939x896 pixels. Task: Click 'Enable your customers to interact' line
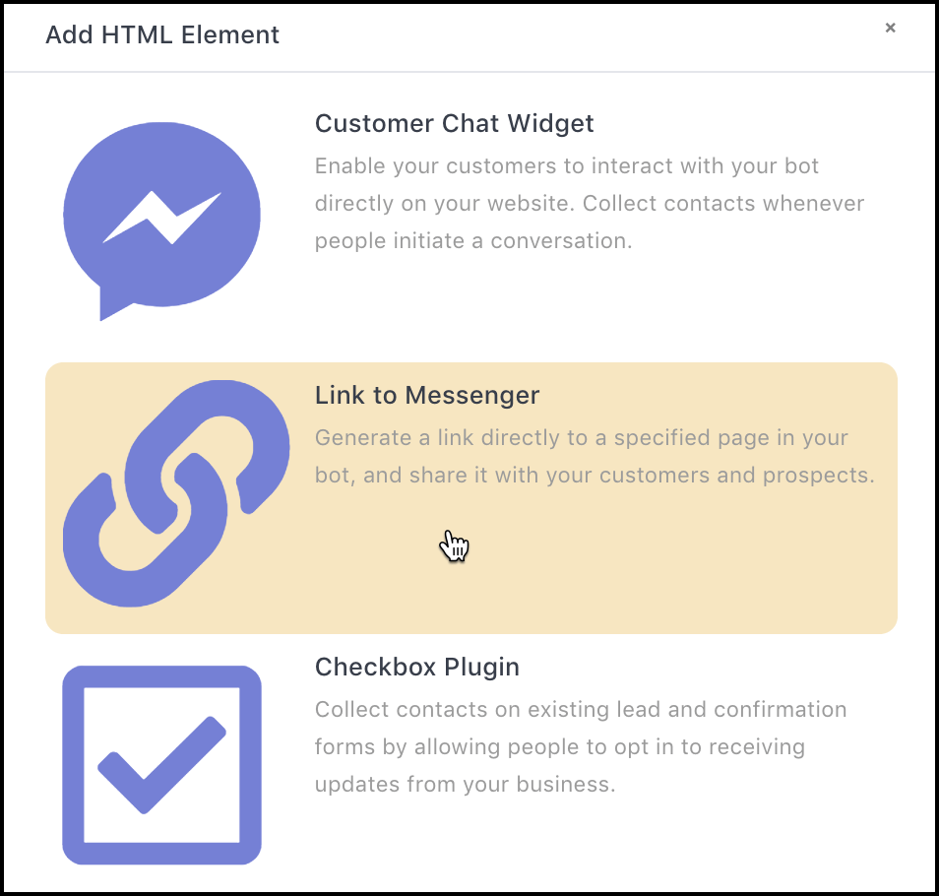click(x=567, y=165)
